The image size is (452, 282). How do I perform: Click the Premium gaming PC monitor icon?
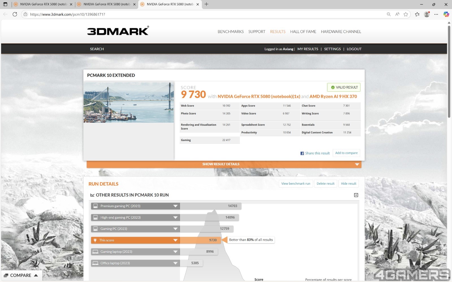tap(95, 206)
